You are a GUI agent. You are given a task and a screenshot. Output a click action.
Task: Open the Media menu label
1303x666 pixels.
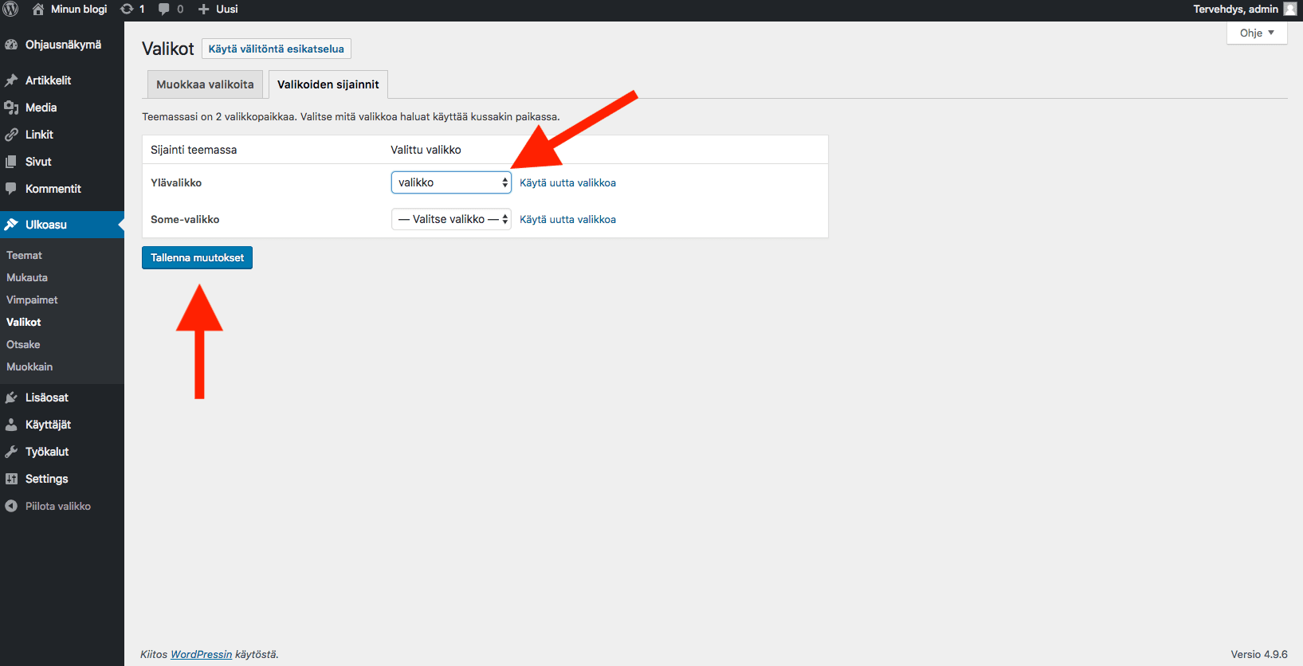pyautogui.click(x=41, y=108)
